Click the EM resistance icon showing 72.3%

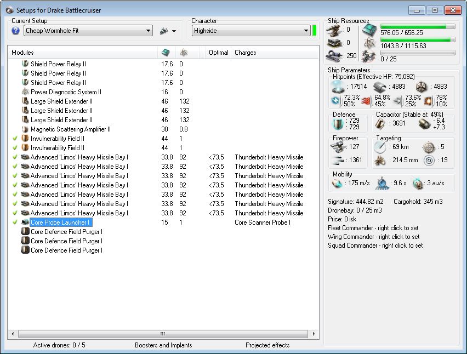(336, 101)
